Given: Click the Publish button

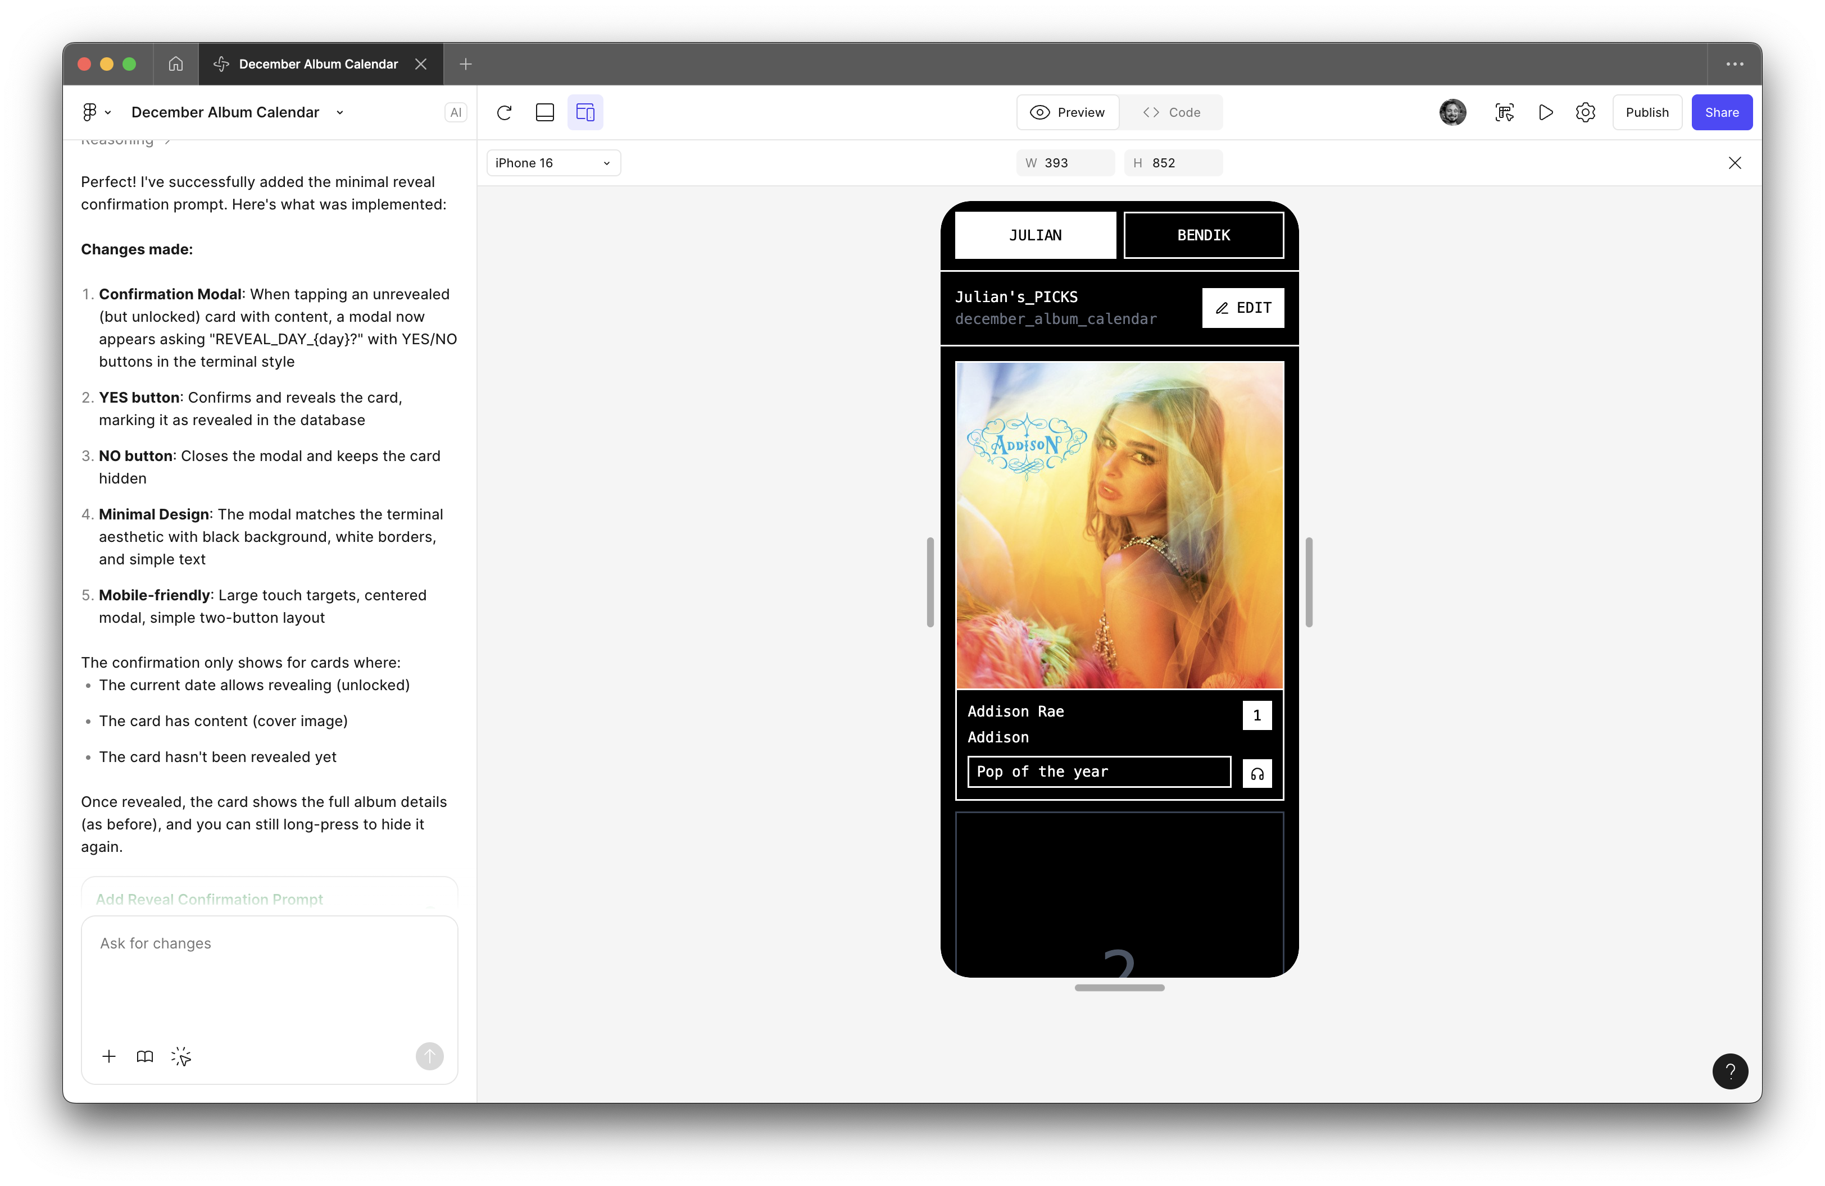Looking at the screenshot, I should 1647,113.
